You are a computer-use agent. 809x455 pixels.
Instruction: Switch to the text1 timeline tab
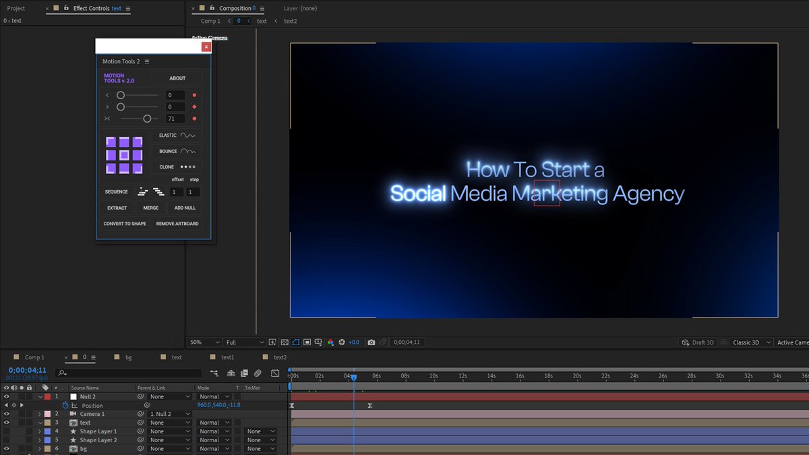pos(227,357)
